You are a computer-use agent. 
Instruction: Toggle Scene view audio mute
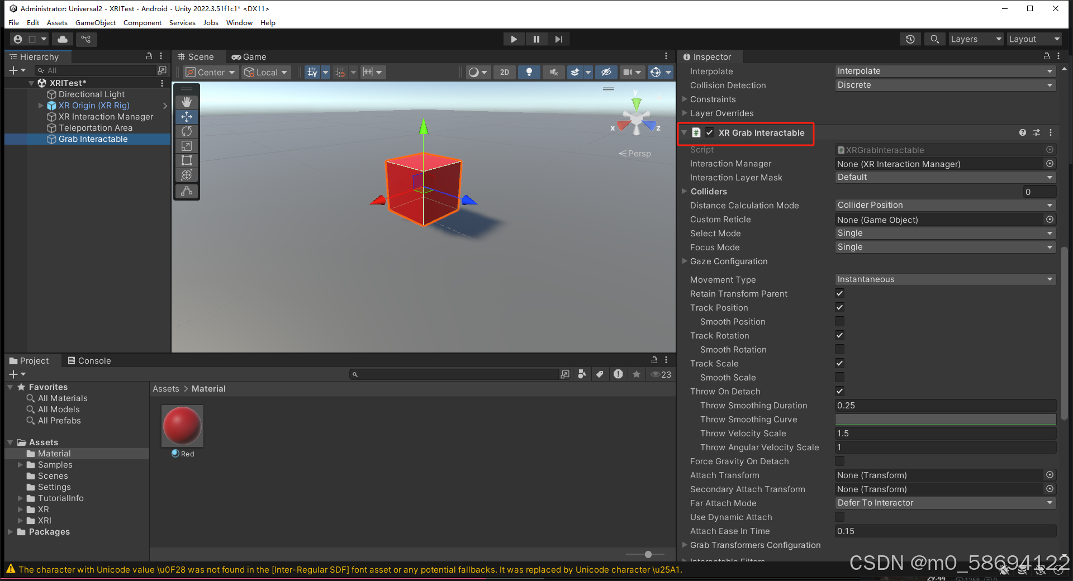pos(553,72)
